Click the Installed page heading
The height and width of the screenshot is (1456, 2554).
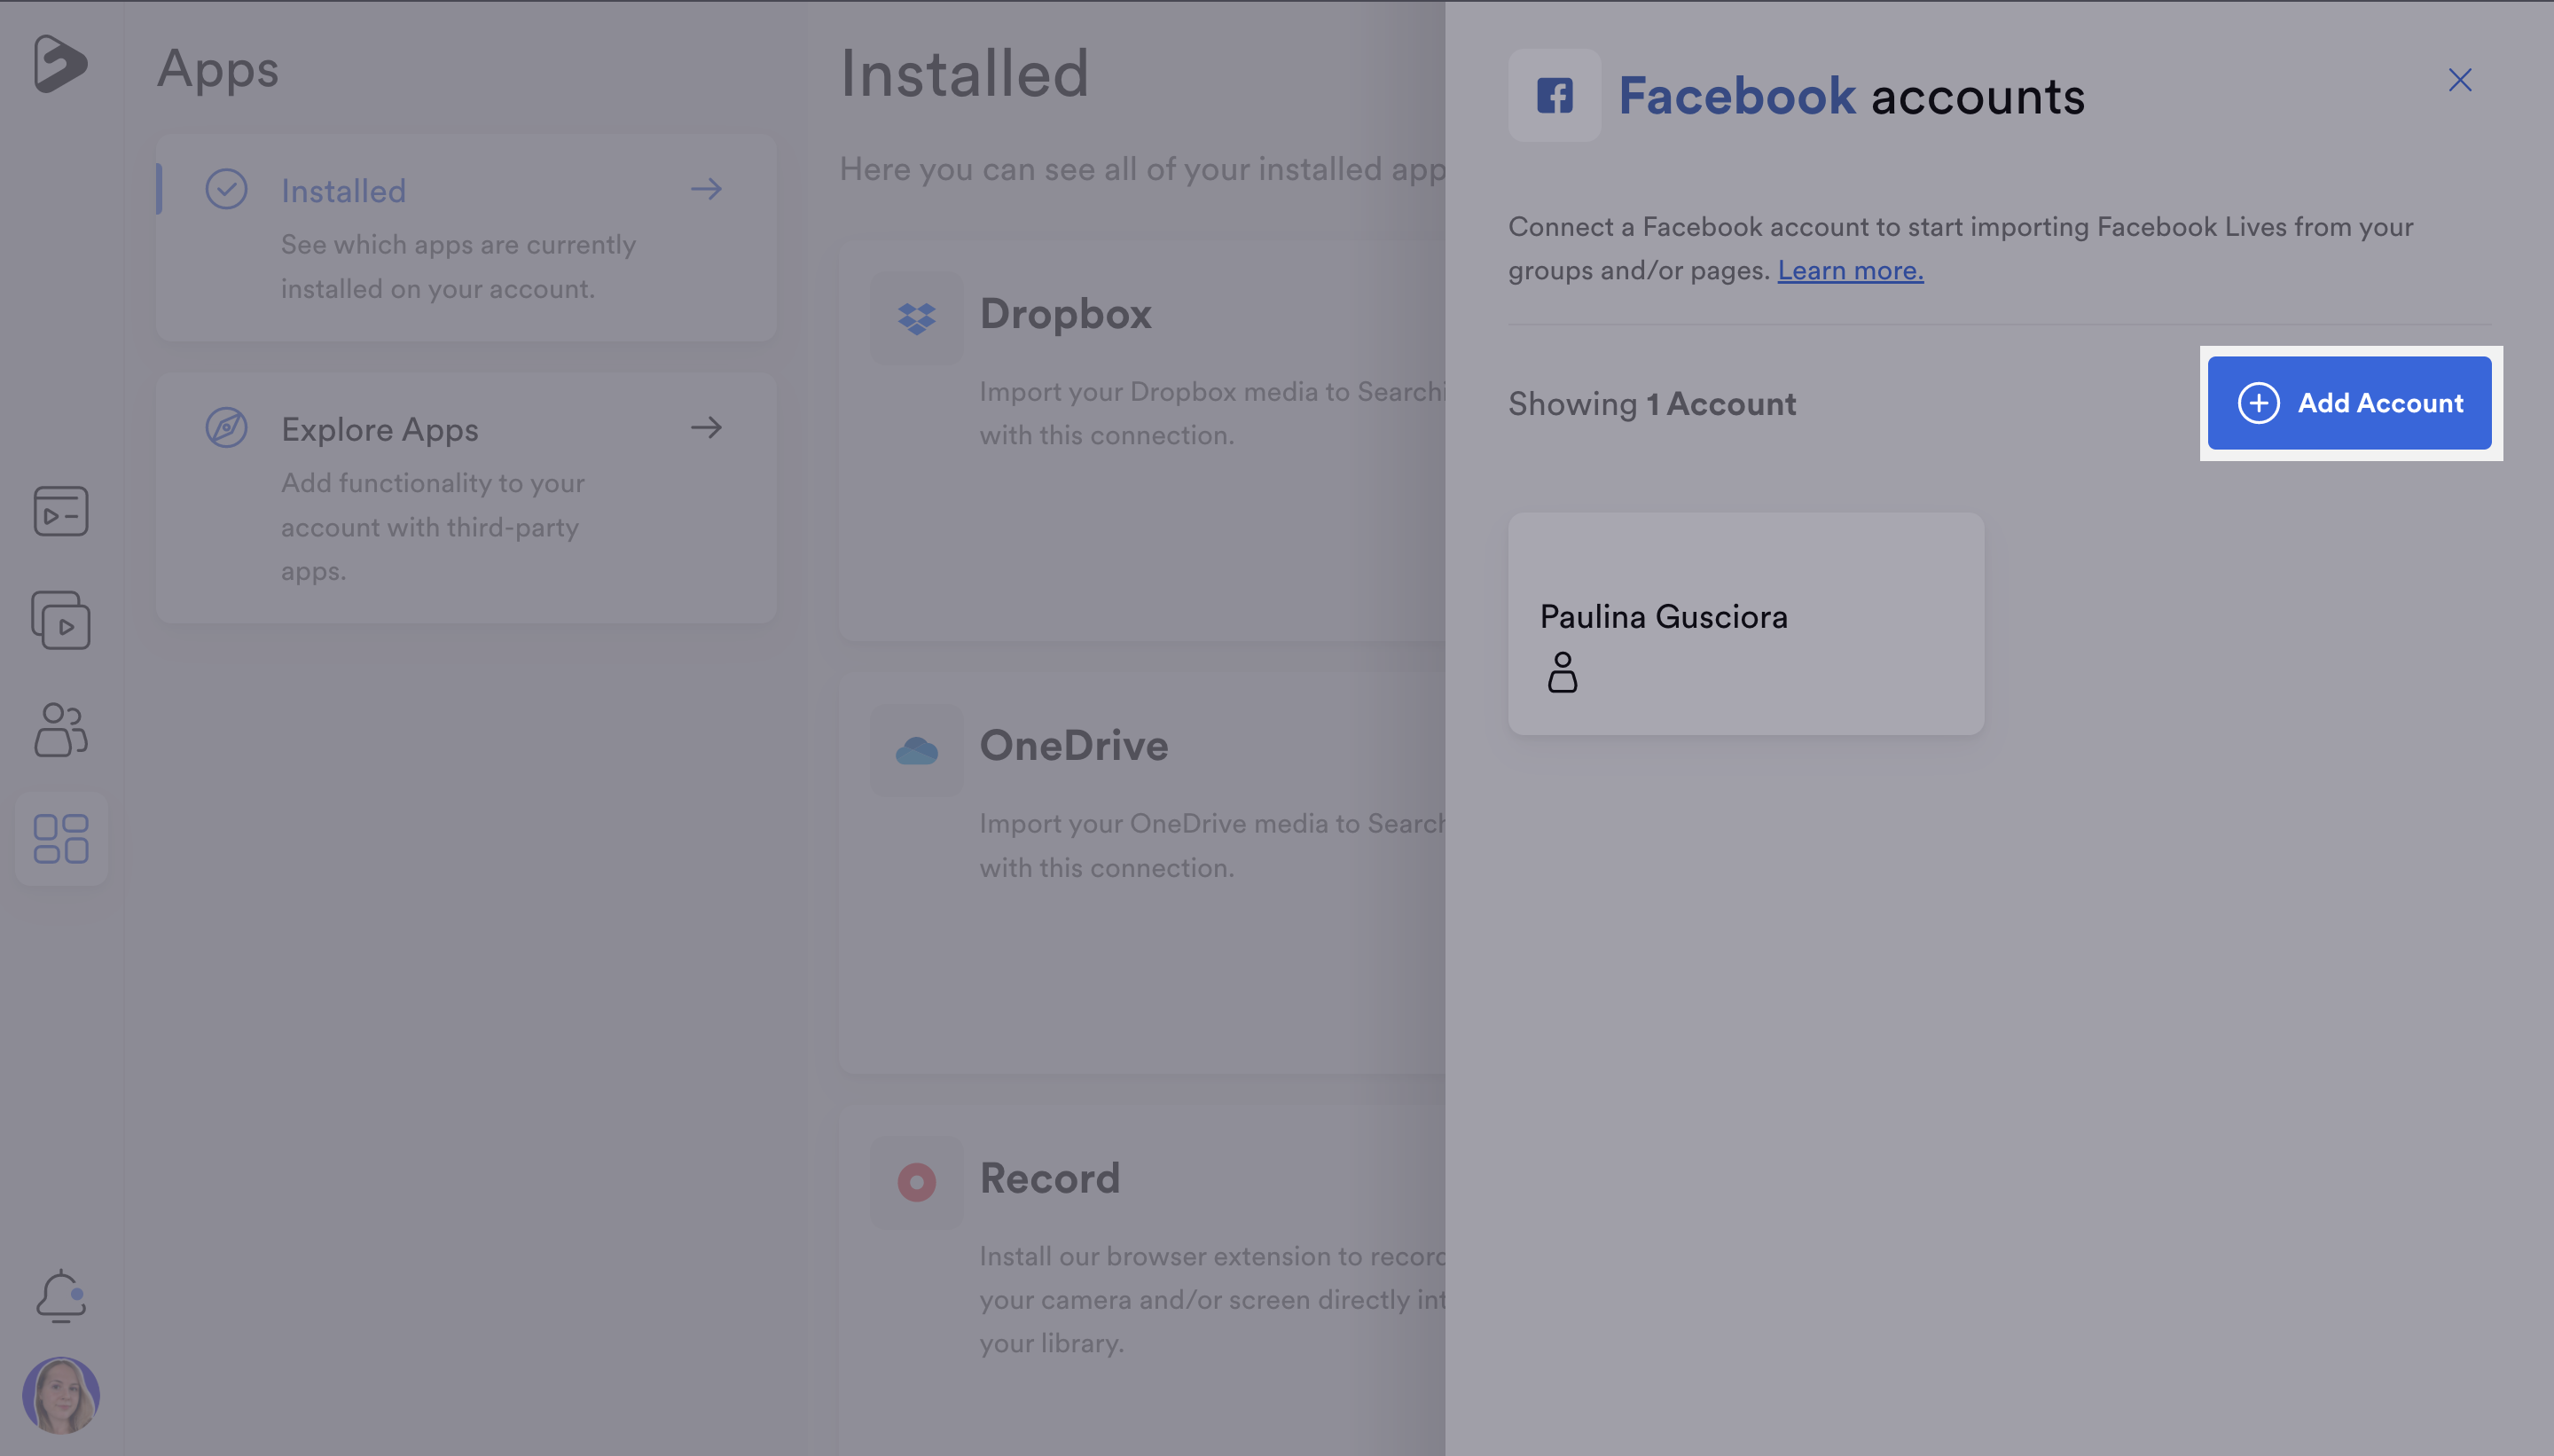tap(964, 74)
